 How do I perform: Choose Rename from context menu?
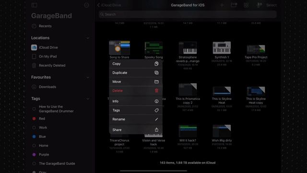point(136,119)
